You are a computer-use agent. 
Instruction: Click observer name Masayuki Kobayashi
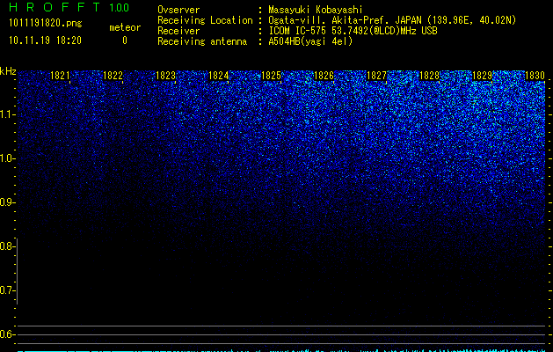tap(316, 10)
